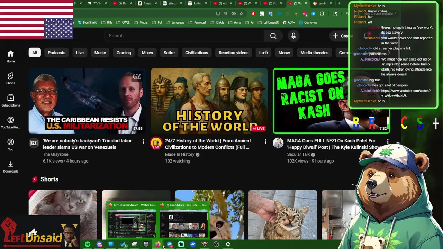Open the browser Extensions puzzle icon
Image resolution: width=443 pixels, height=249 pixels.
click(322, 13)
